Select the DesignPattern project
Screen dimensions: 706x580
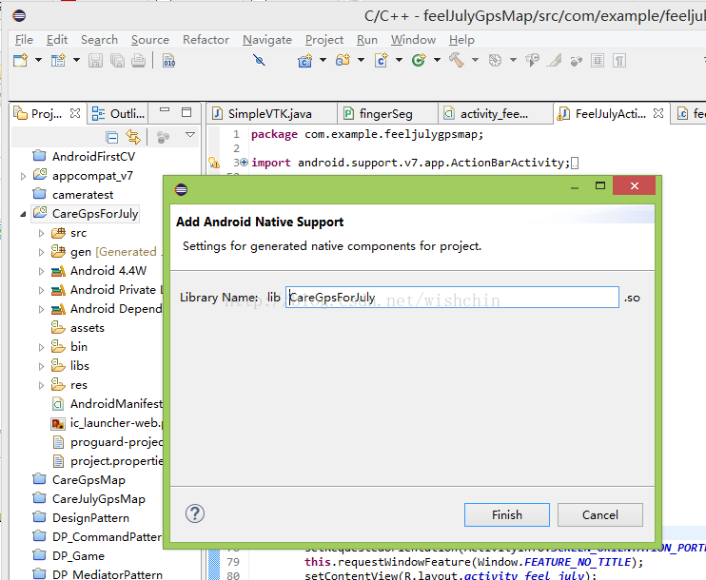81,518
